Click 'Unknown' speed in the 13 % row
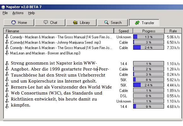The image size is (183, 126). click(x=124, y=37)
